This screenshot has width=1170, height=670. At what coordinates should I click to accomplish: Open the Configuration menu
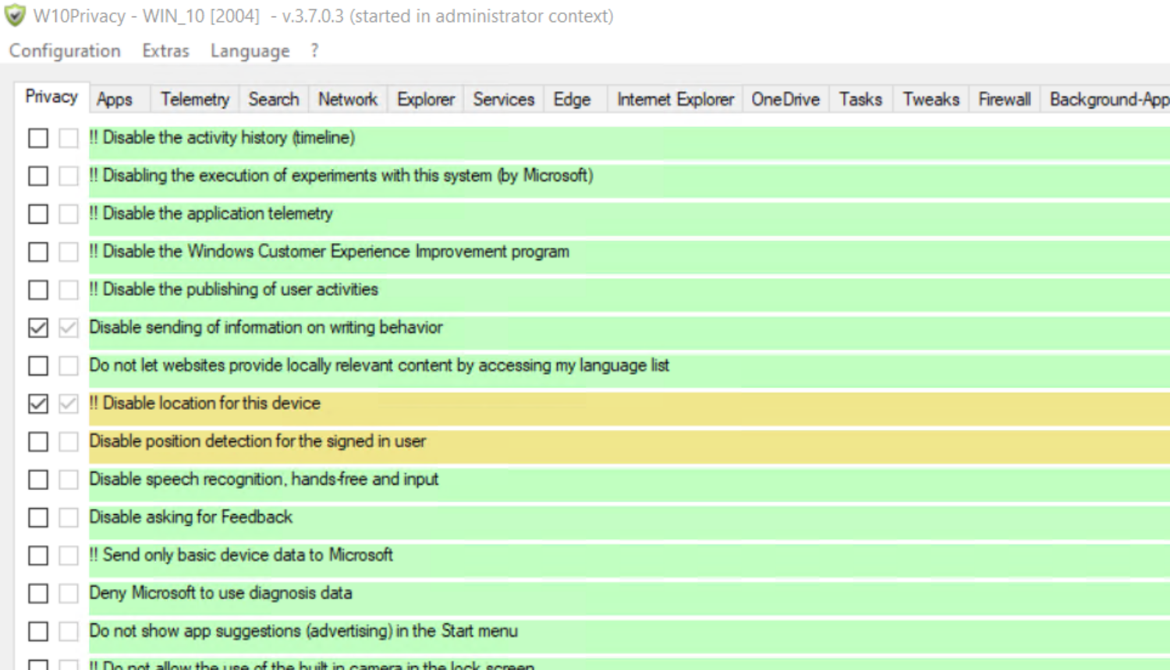[65, 51]
